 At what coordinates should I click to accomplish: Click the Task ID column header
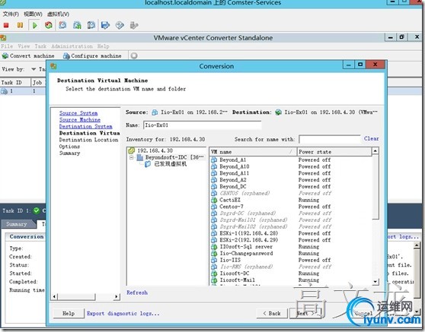(15, 83)
